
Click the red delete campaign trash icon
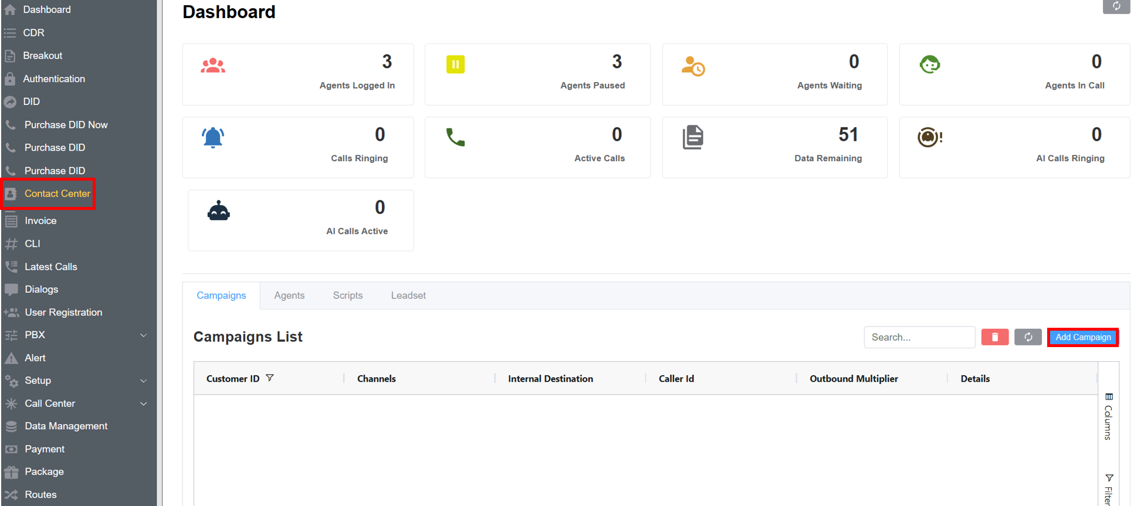(x=994, y=337)
